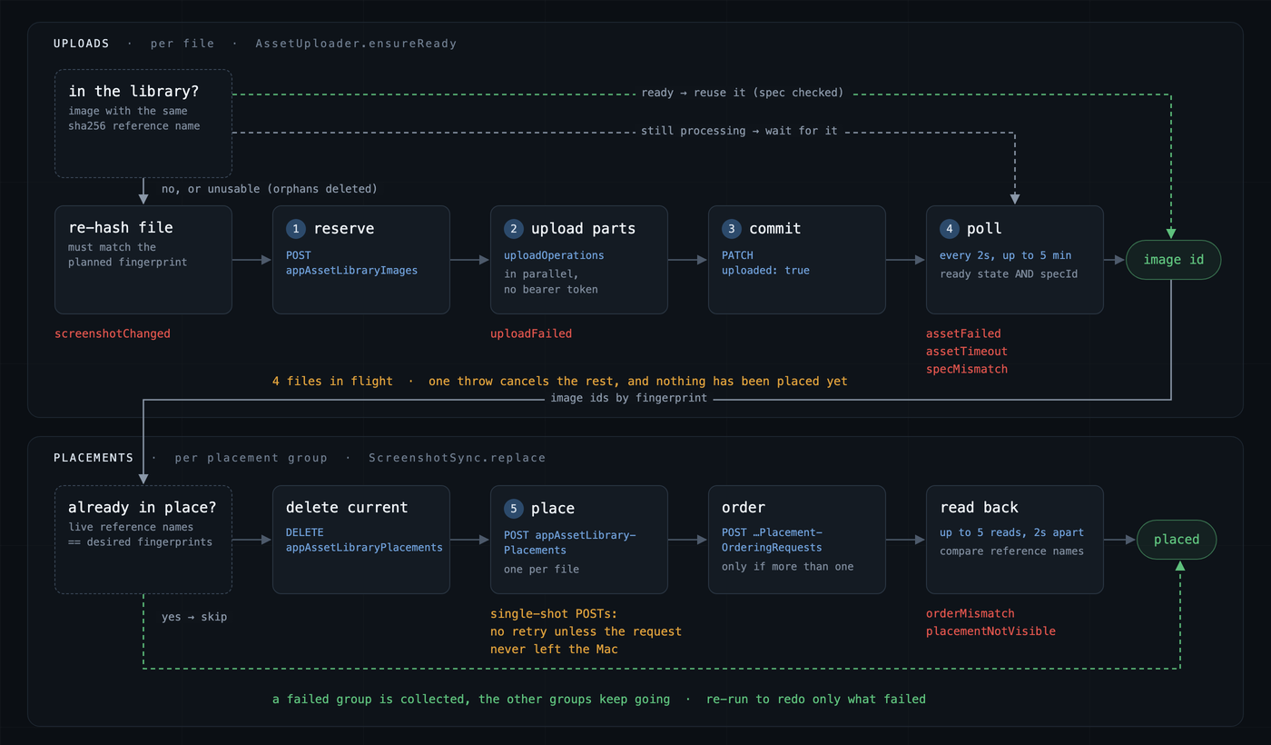Click 'ScreenshotSync.replace' in the header
This screenshot has width=1271, height=745.
click(458, 458)
